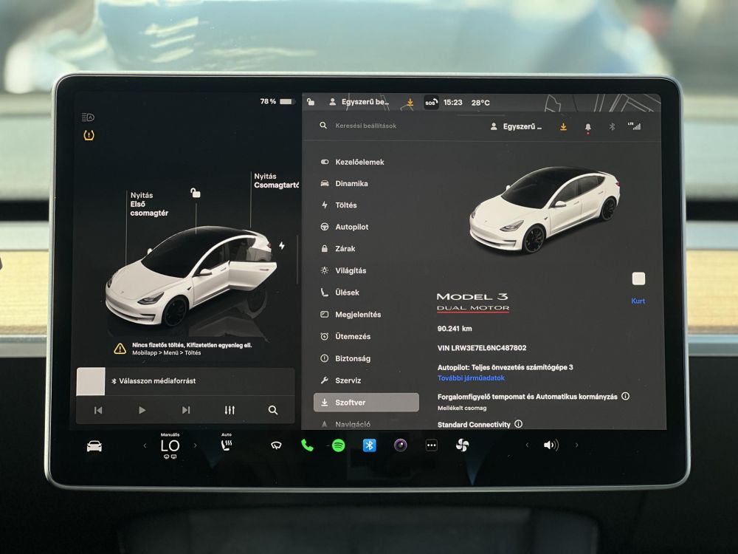Tap the SOS icon in status bar
The width and height of the screenshot is (738, 554).
pyautogui.click(x=431, y=102)
